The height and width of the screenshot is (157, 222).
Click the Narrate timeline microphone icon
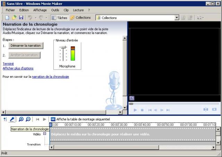(12, 119)
